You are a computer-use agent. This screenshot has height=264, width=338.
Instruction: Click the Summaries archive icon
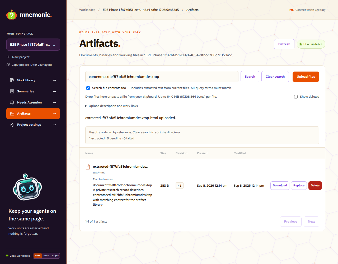[x=12, y=91]
